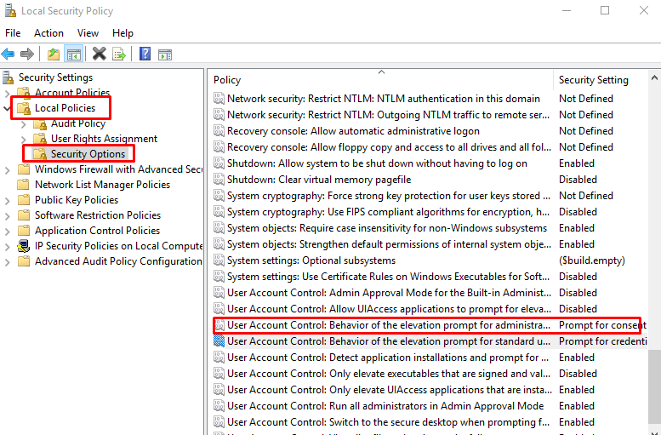Click the Local Security Policy title bar icon
661x435 pixels.
(10, 10)
